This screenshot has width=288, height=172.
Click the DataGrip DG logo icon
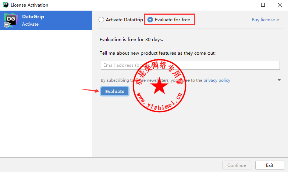[x=11, y=20]
